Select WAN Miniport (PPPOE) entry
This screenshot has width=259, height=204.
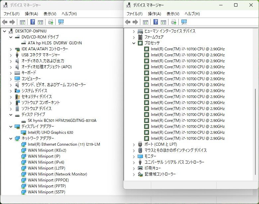pyautogui.click(x=48, y=180)
